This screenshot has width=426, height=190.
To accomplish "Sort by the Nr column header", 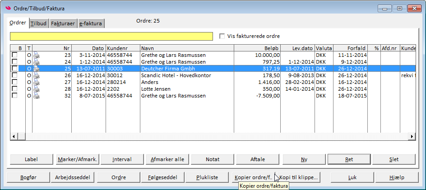I will 52,48.
